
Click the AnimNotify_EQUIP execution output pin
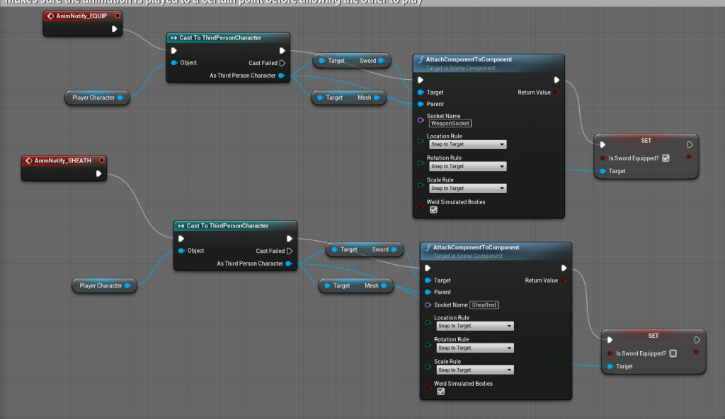click(x=115, y=29)
